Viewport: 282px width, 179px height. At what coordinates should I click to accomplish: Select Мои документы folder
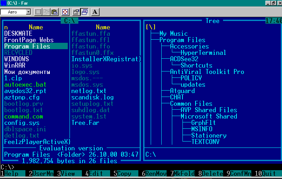27,72
